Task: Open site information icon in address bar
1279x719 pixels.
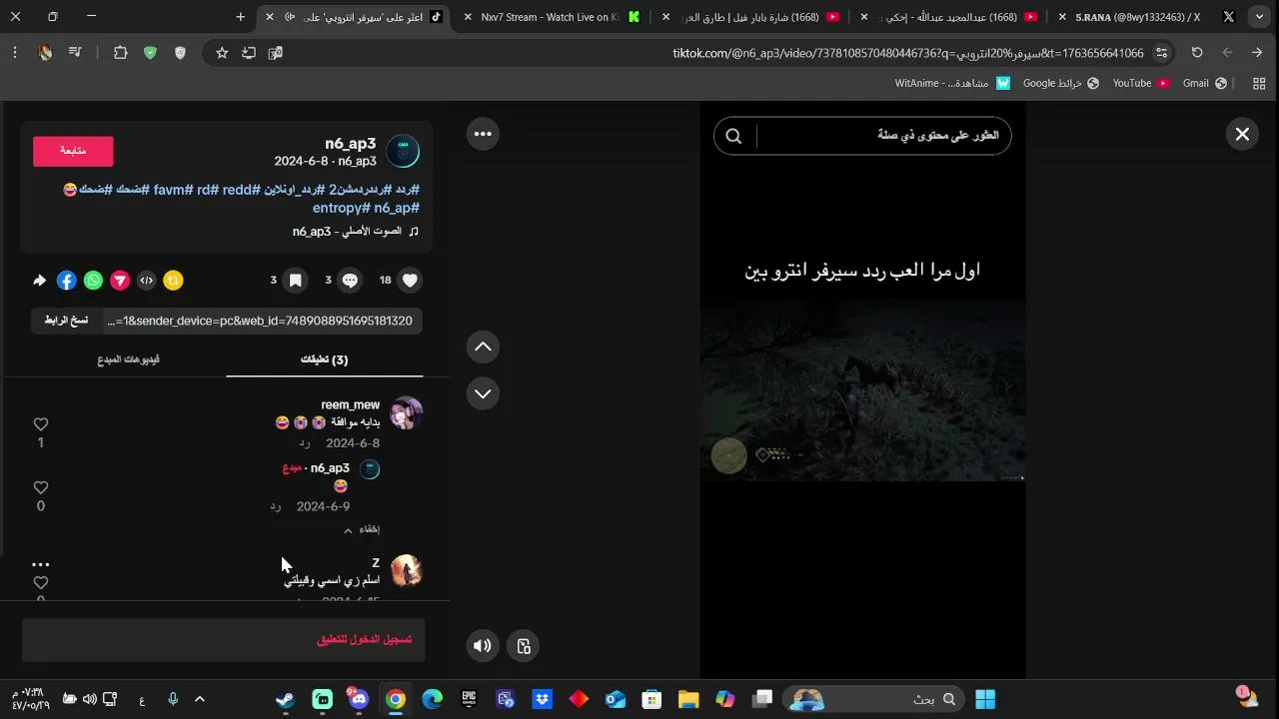Action: [x=1161, y=53]
